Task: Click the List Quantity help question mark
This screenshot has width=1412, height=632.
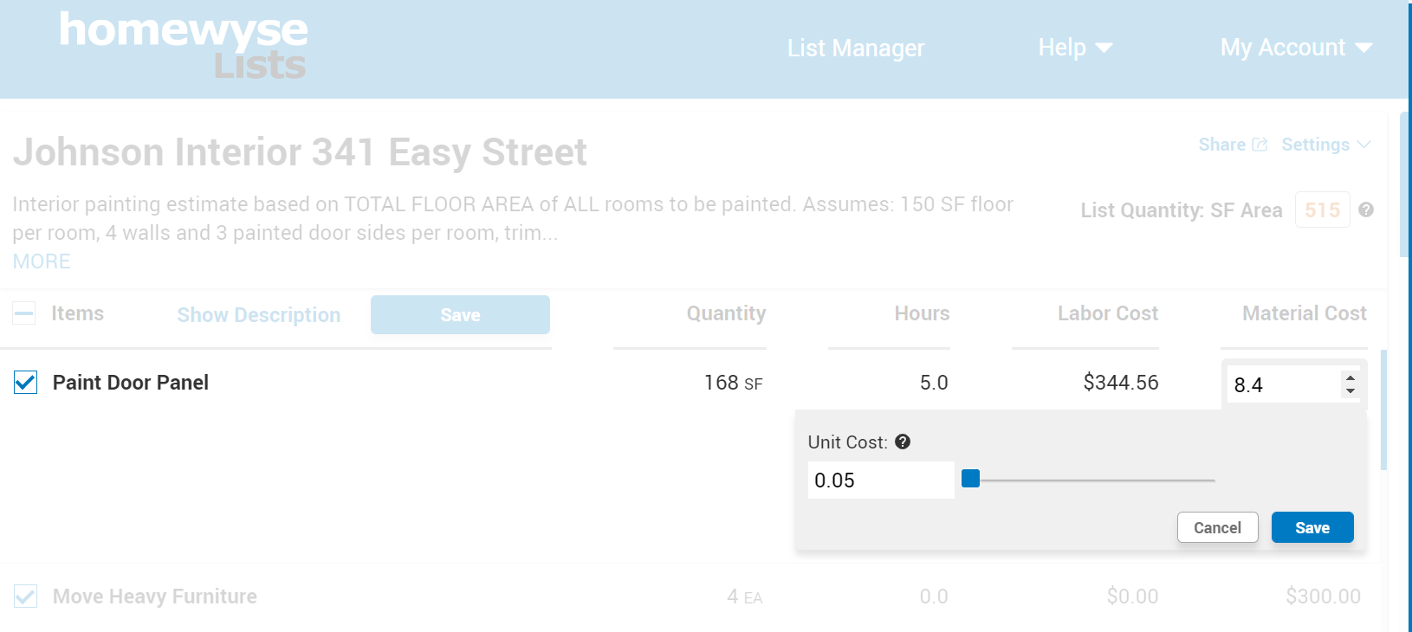Action: point(1366,210)
